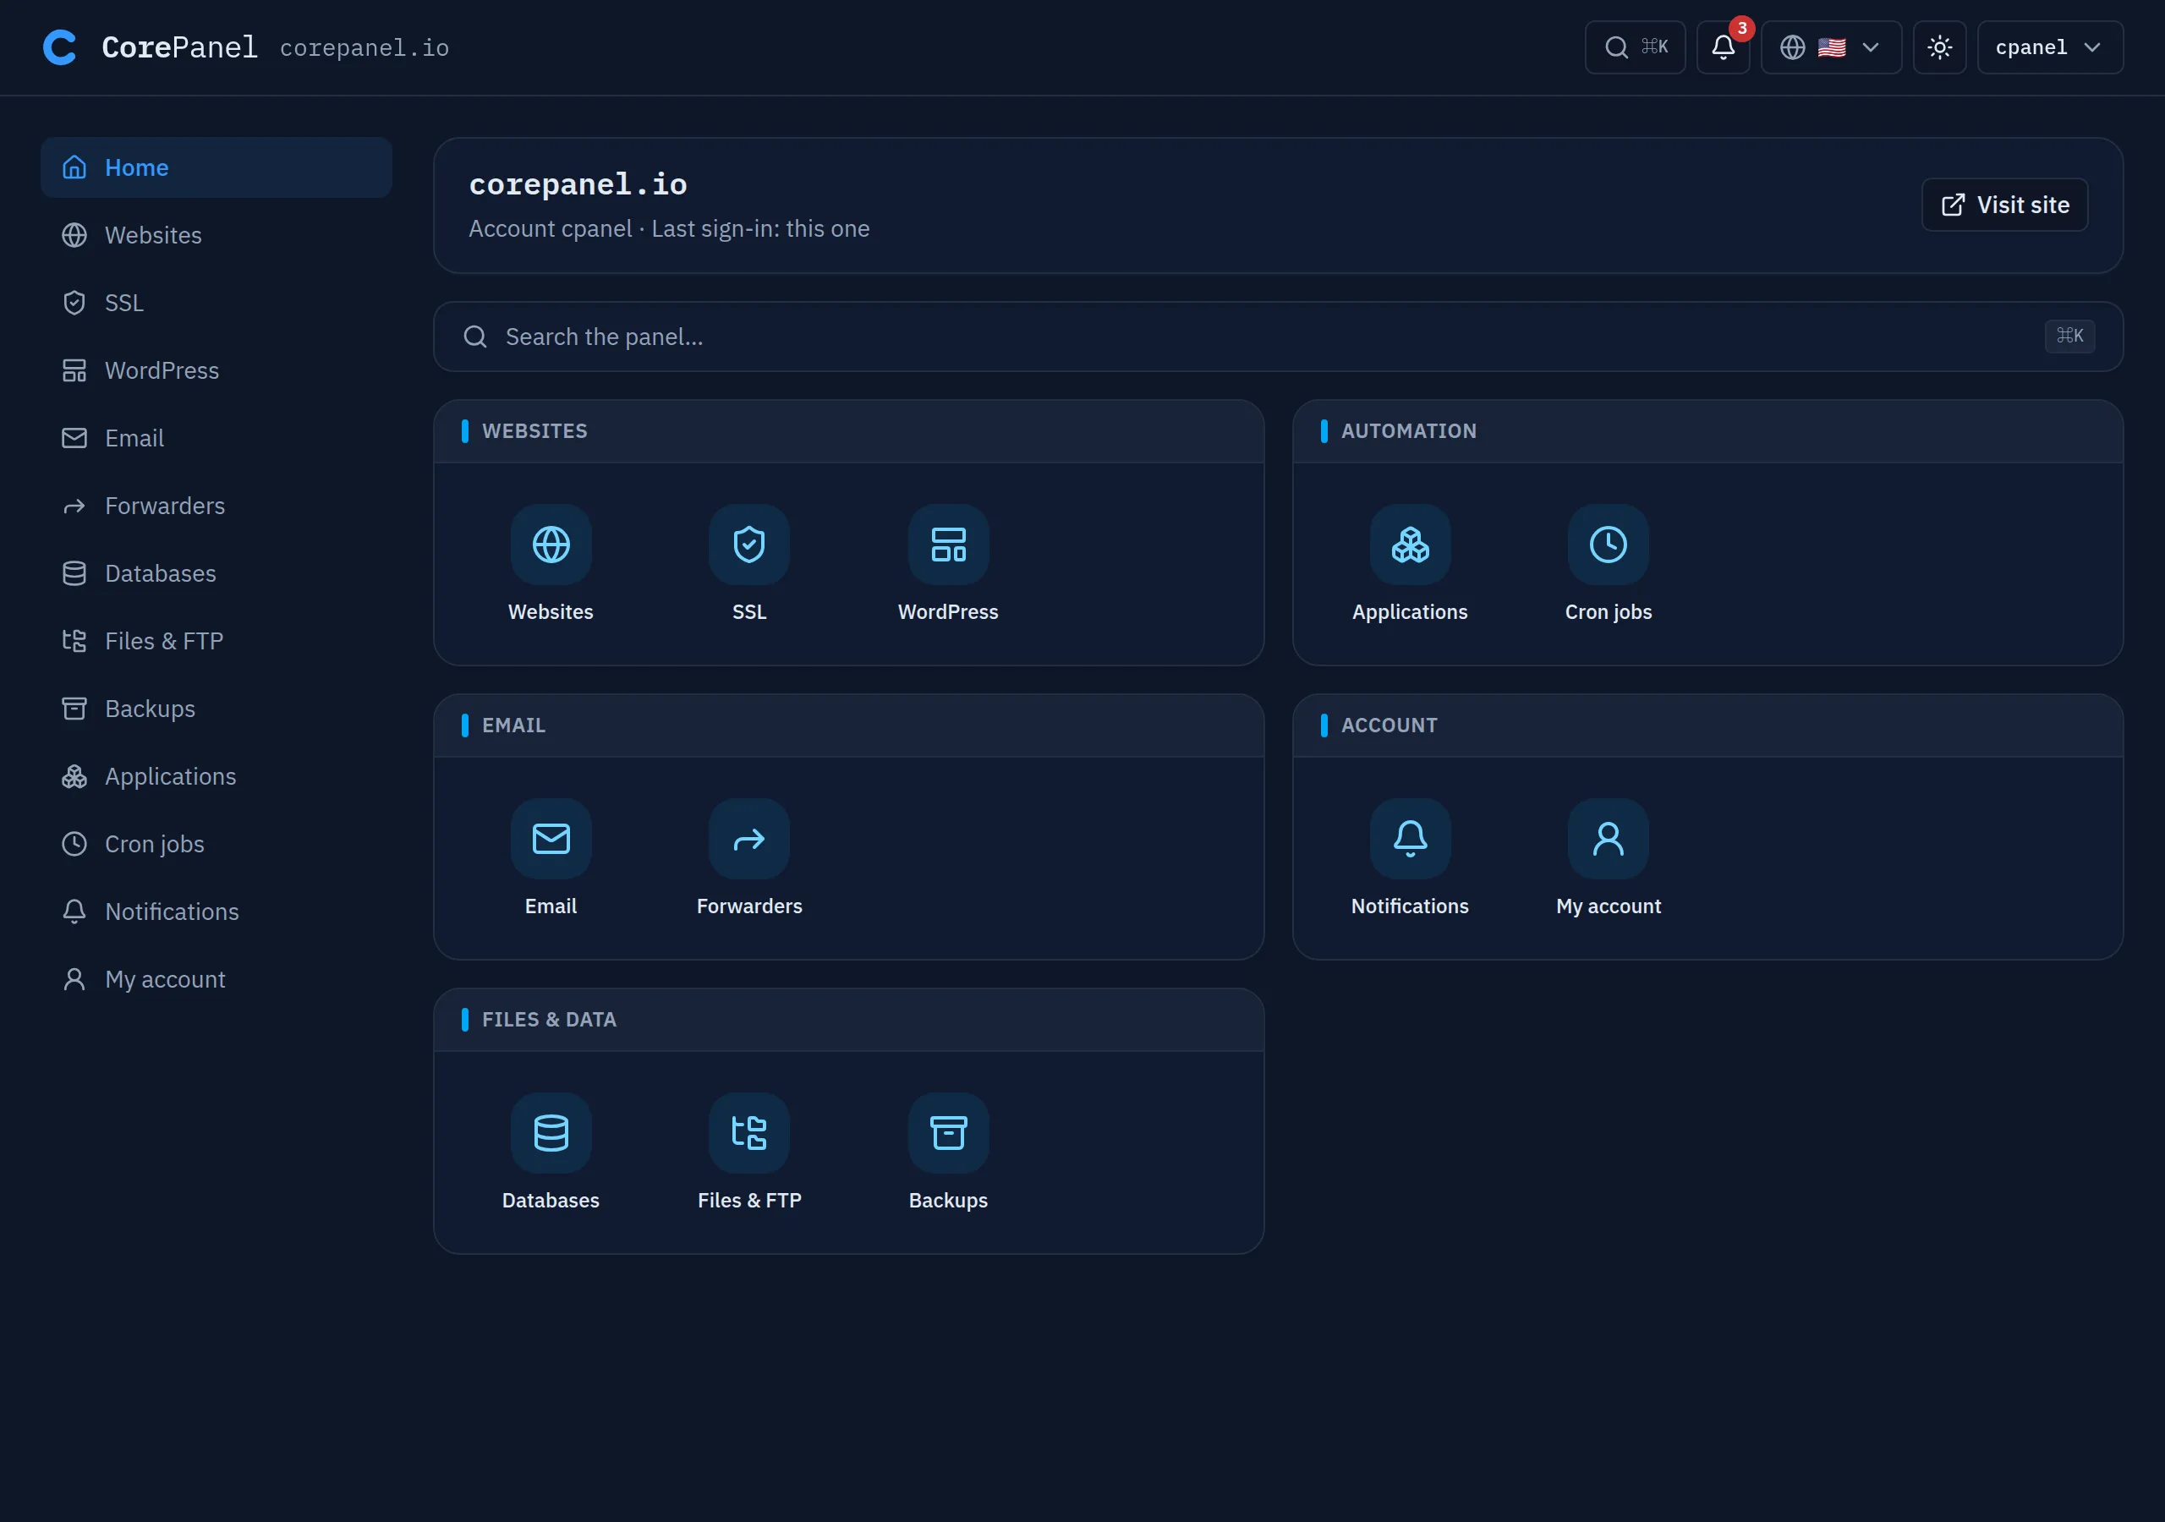Open the Databases cylinder tile icon
This screenshot has width=2165, height=1522.
[551, 1134]
